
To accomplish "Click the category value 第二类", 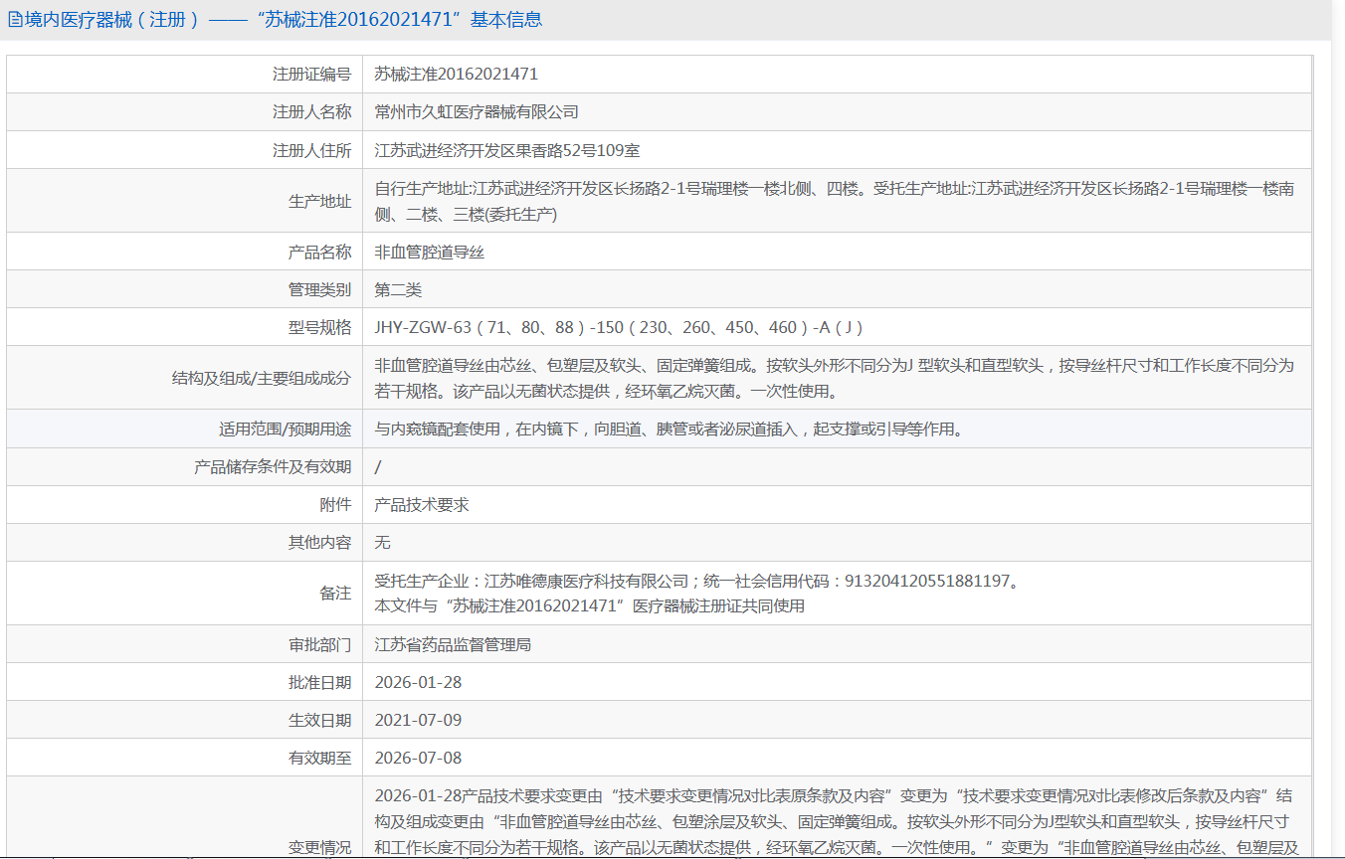I will click(398, 290).
